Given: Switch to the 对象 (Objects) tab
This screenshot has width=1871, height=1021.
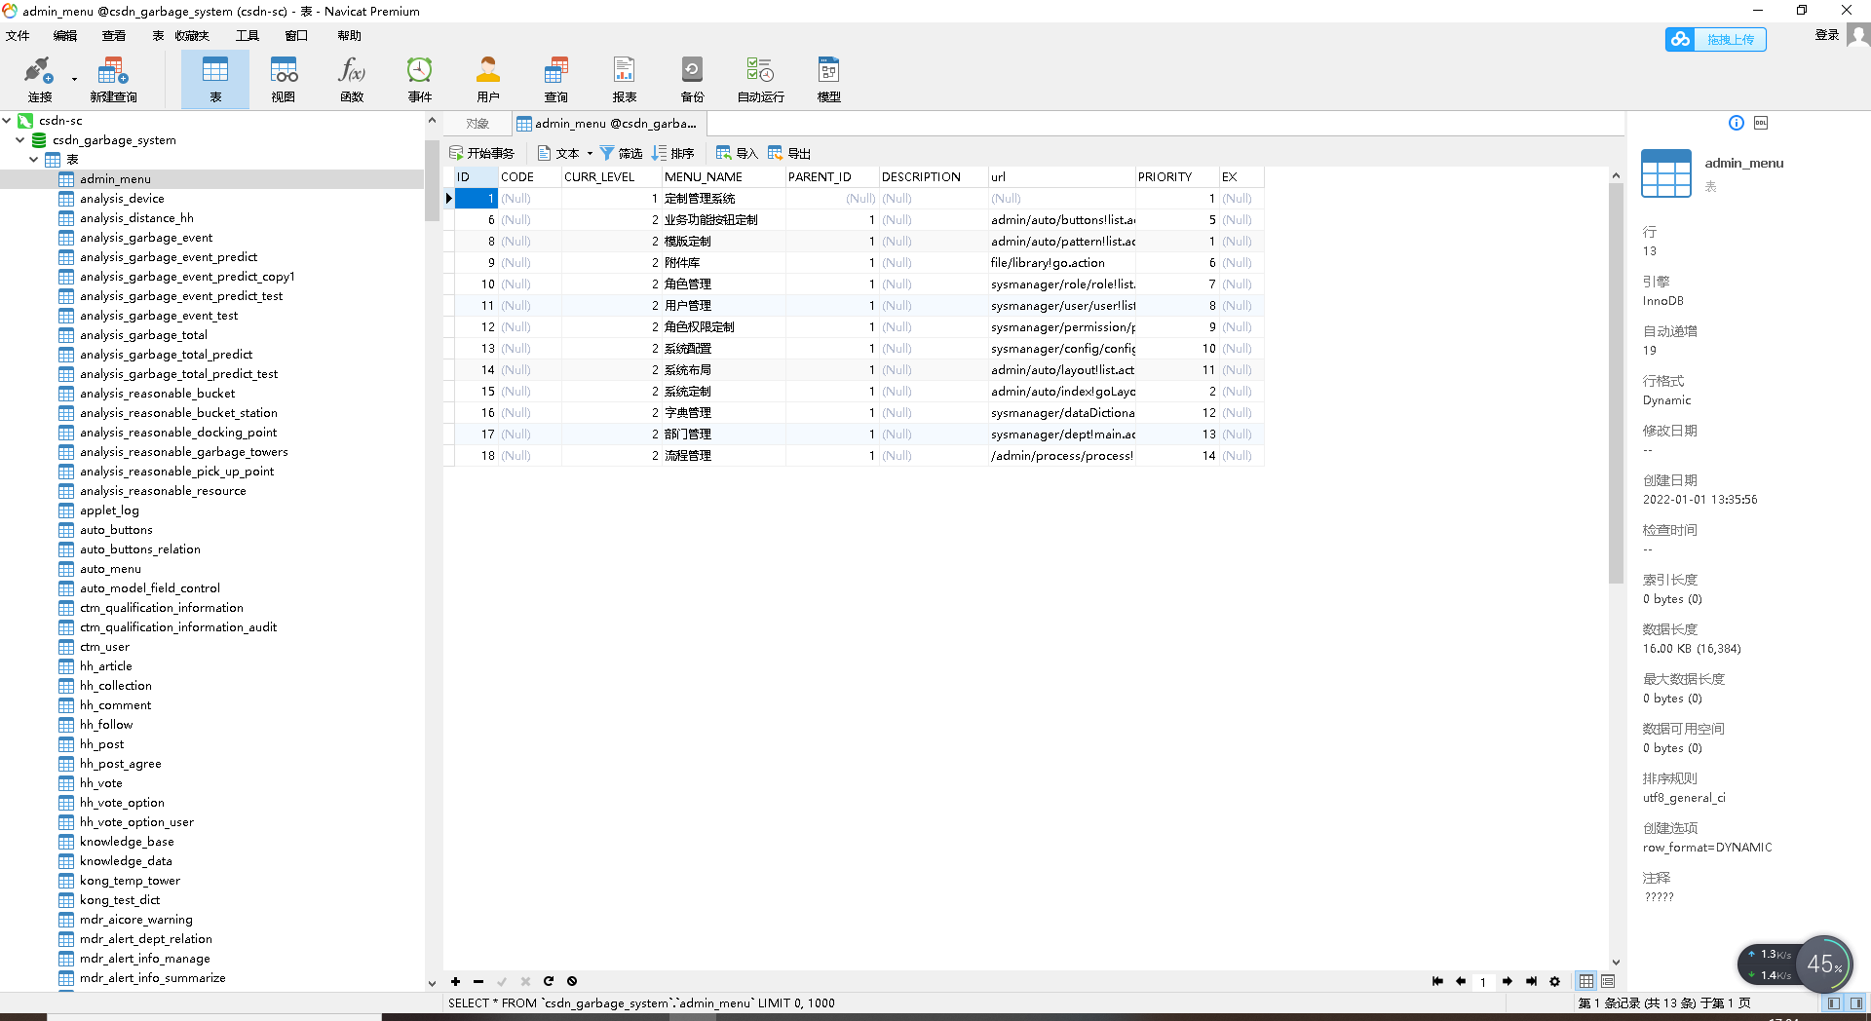Looking at the screenshot, I should 477,124.
